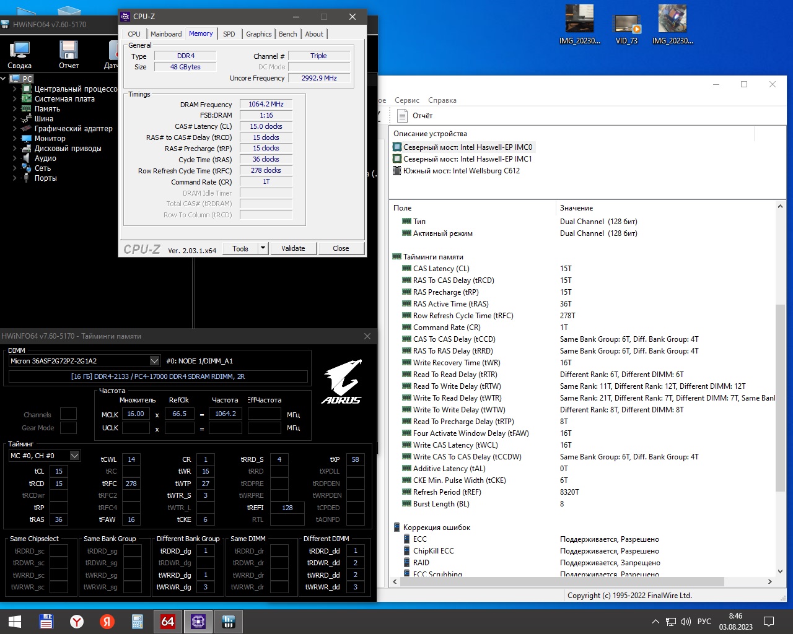Click the ECC row icon in AIDA64 list
The width and height of the screenshot is (793, 634).
[406, 539]
